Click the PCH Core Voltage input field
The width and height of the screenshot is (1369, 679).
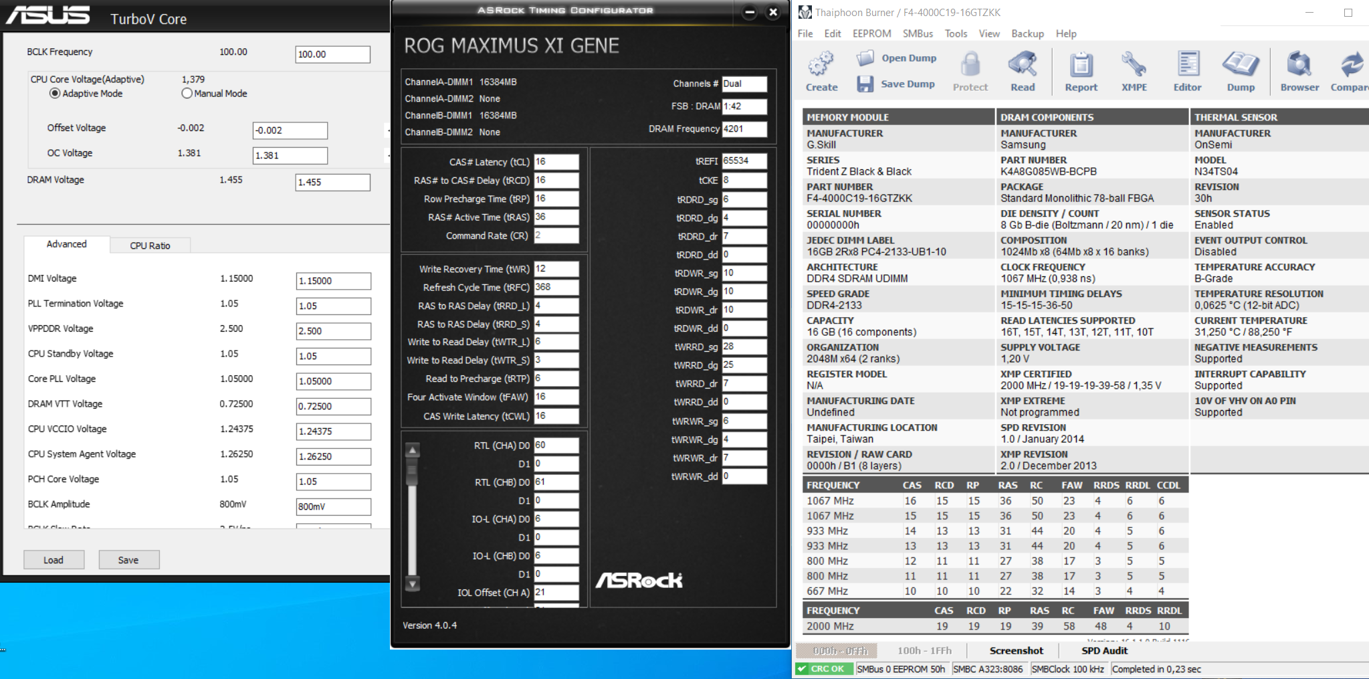click(x=334, y=482)
